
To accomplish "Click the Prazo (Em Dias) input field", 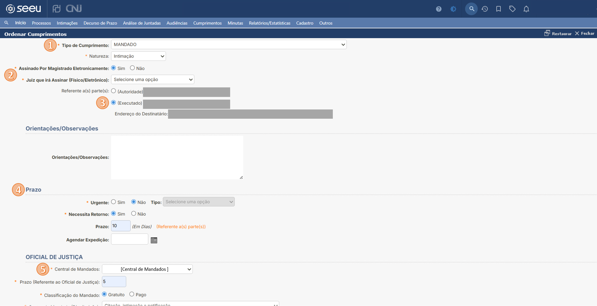I will point(121,226).
